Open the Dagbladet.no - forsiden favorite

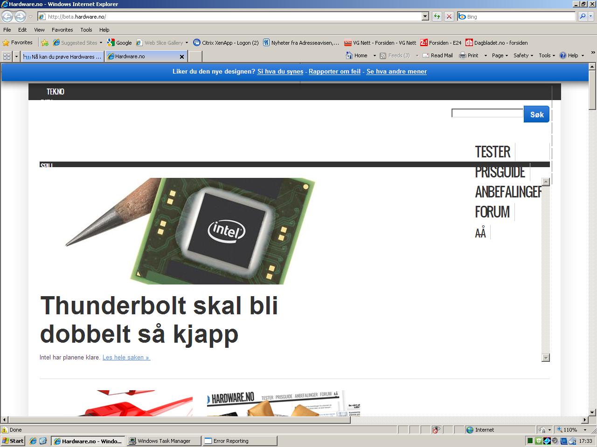(x=497, y=43)
